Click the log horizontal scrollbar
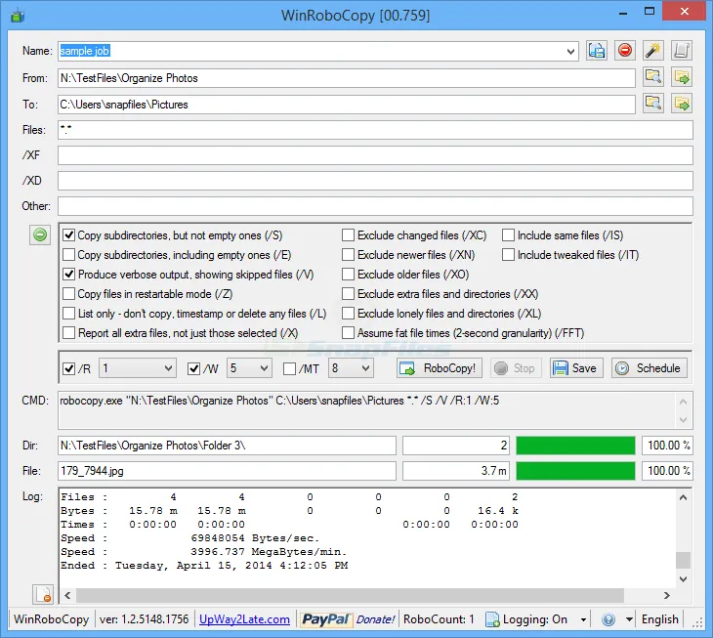The image size is (713, 638). tap(350, 595)
